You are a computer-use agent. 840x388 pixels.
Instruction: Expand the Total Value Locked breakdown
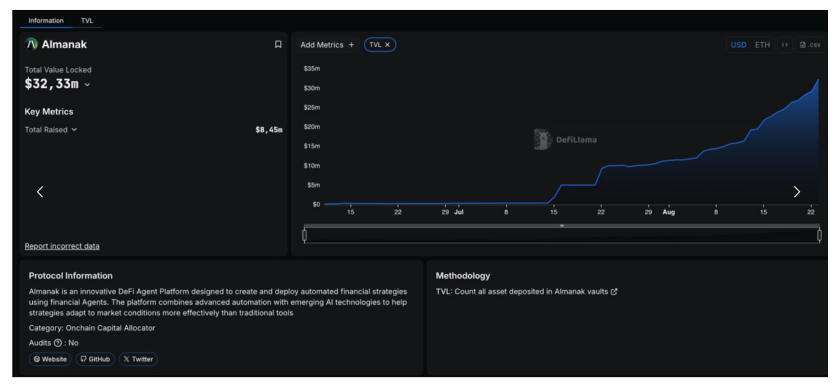pyautogui.click(x=87, y=85)
